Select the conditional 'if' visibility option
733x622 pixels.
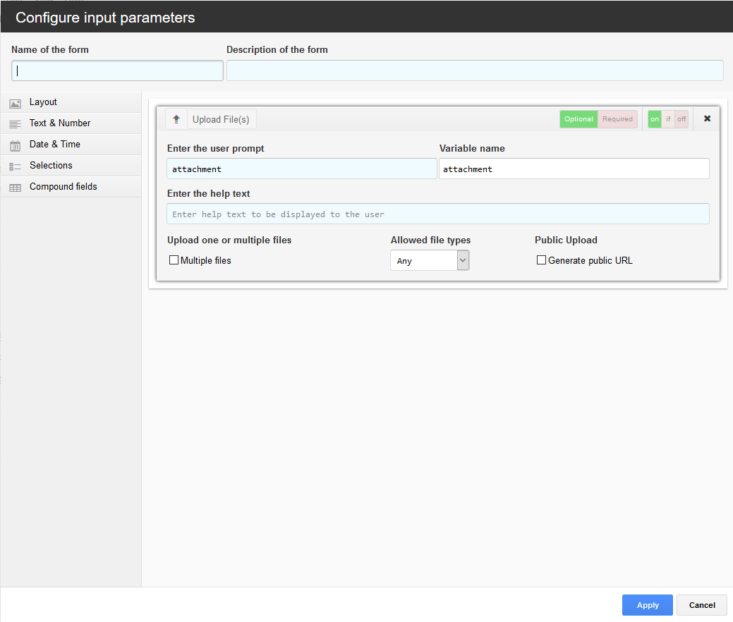tap(668, 119)
